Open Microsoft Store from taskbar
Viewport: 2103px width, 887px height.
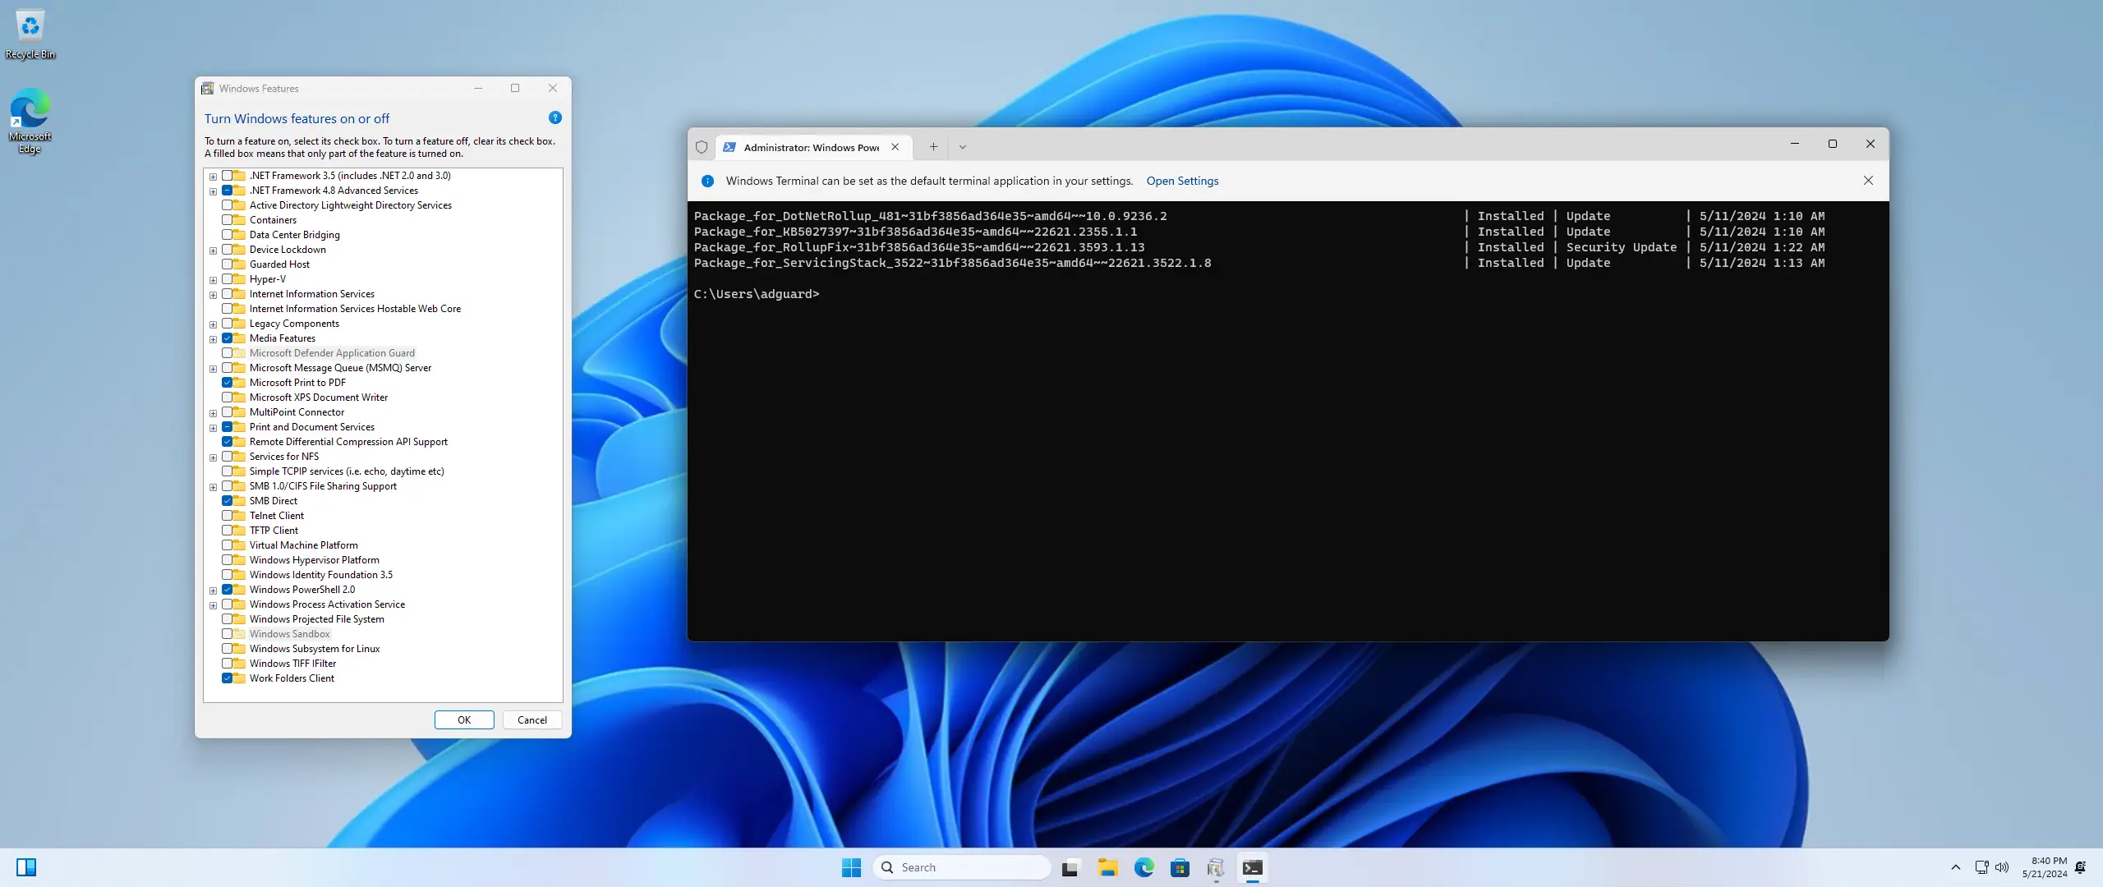click(1180, 867)
